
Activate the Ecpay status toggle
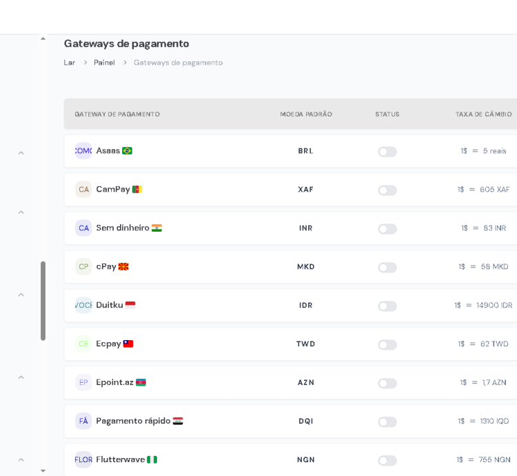[x=387, y=345]
